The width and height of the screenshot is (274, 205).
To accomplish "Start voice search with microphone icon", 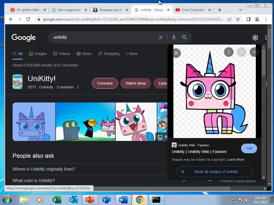I will point(174,37).
